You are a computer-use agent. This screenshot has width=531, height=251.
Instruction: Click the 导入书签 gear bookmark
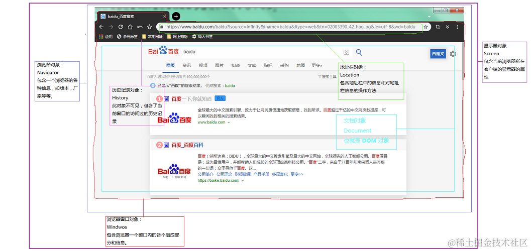(202, 37)
